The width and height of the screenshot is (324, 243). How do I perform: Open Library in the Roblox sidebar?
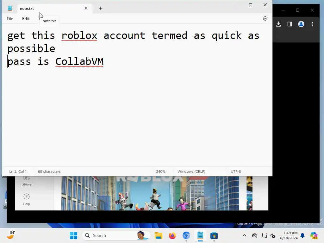tap(27, 181)
